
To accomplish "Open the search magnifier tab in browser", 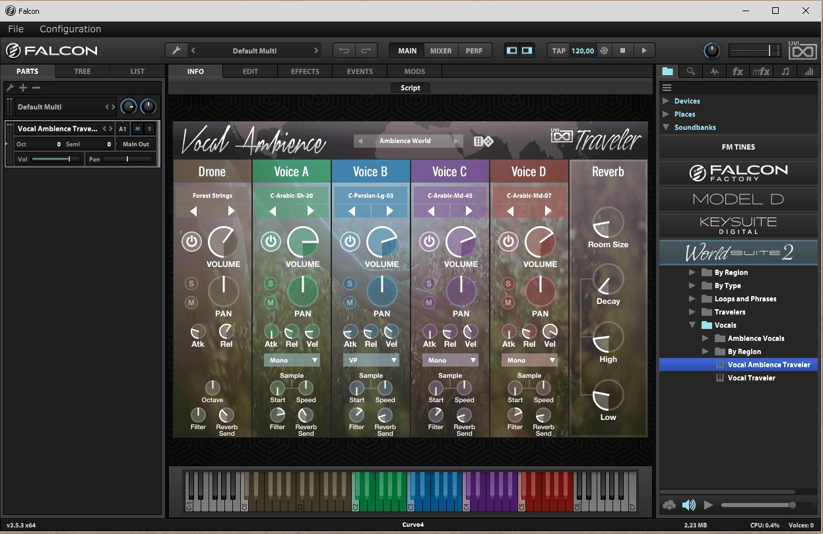I will 690,72.
